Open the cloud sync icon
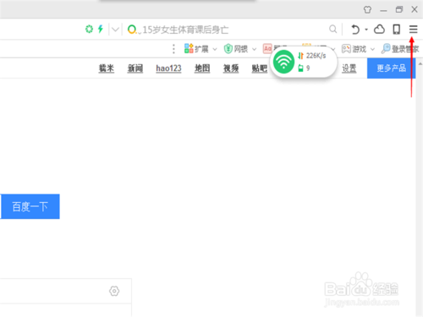The width and height of the screenshot is (423, 317). point(379,29)
